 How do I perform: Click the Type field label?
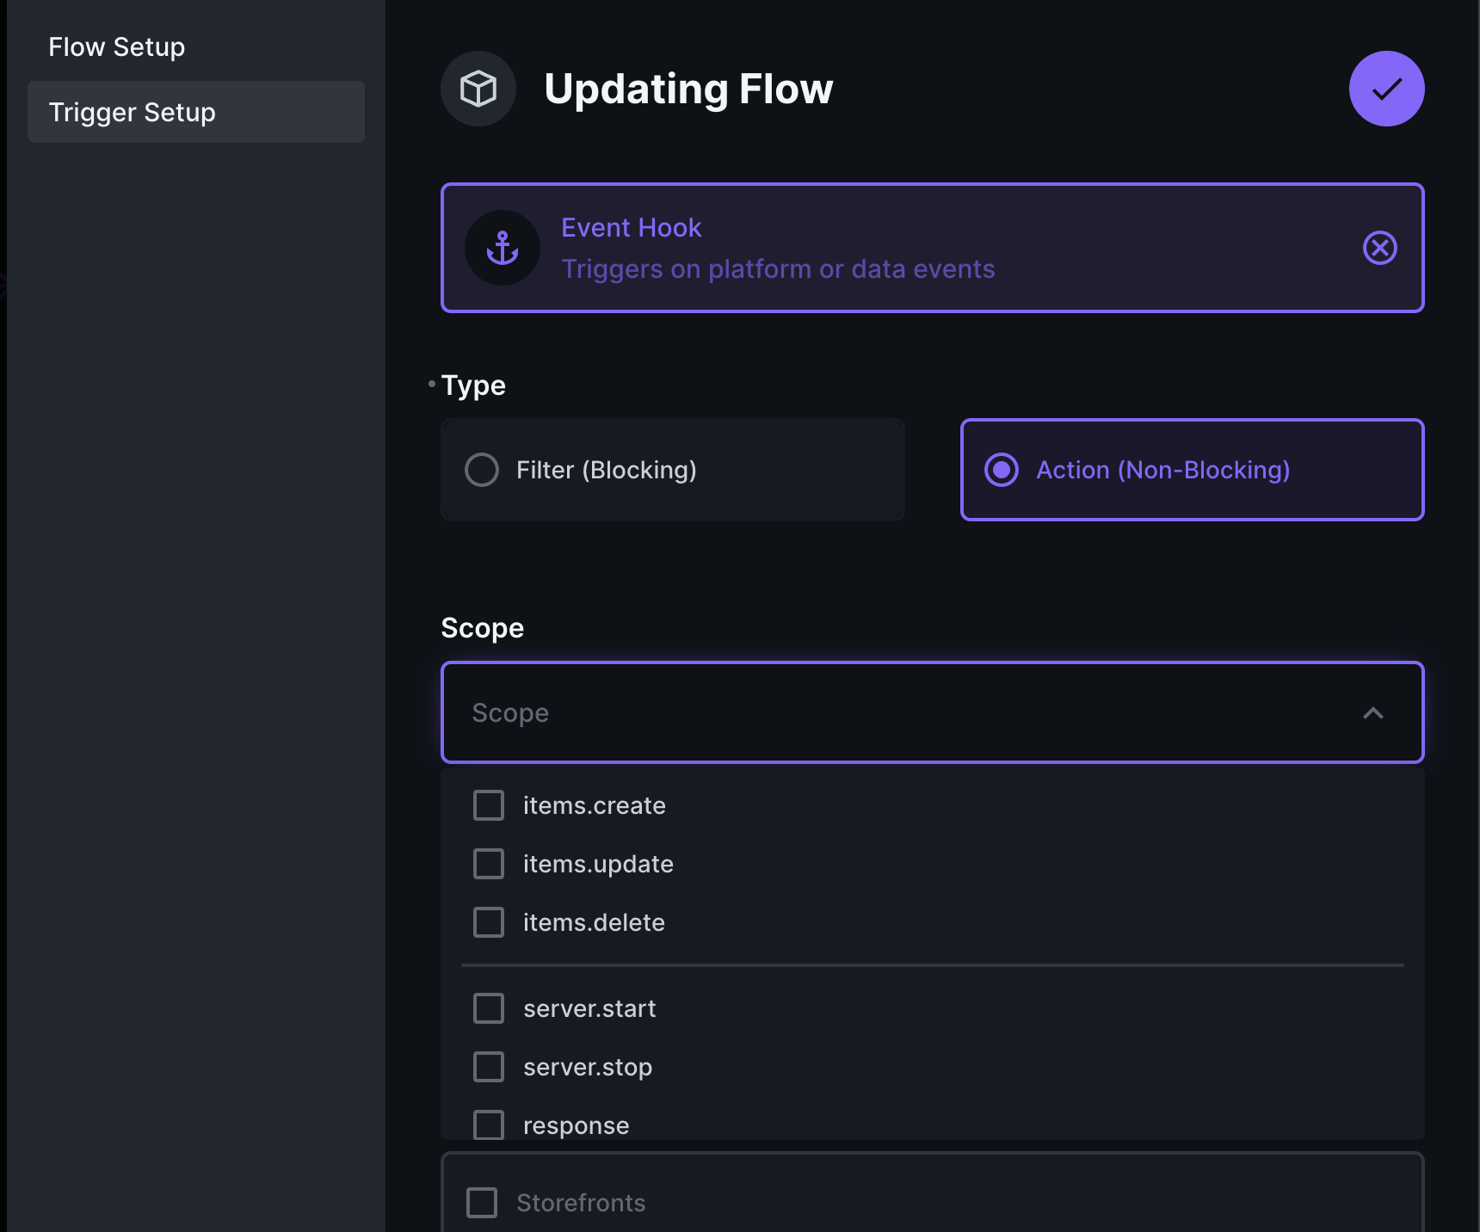tap(473, 385)
